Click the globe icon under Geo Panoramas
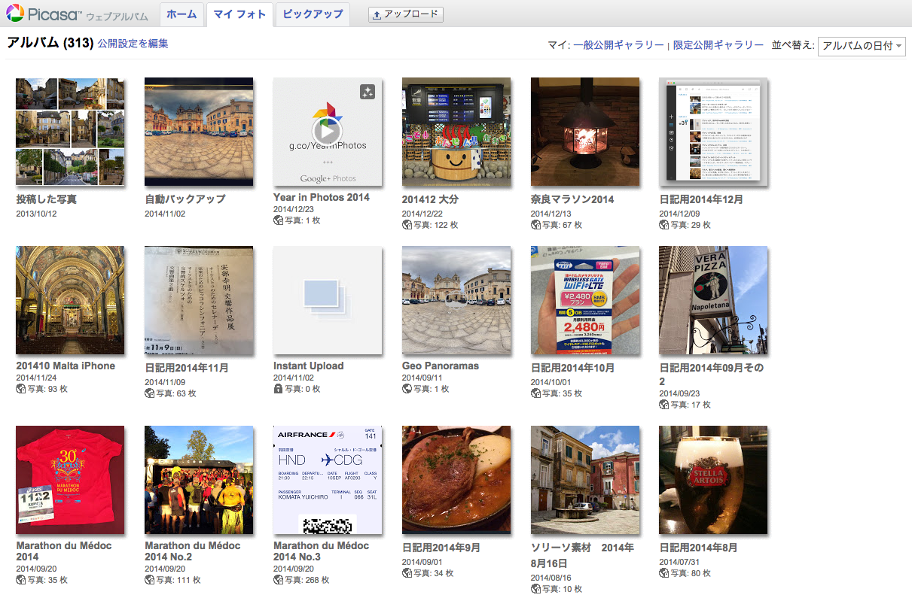912x601 pixels. (407, 389)
